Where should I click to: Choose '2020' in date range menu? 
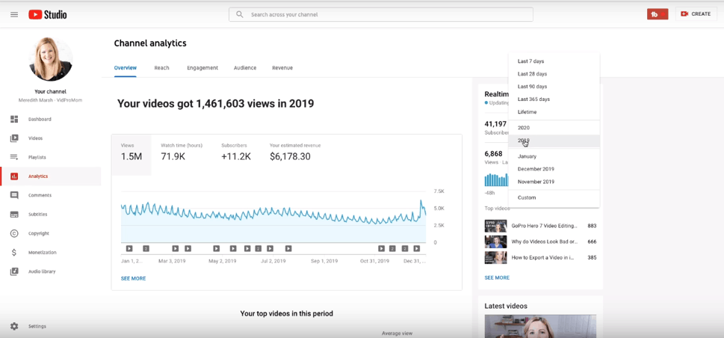tap(554, 128)
